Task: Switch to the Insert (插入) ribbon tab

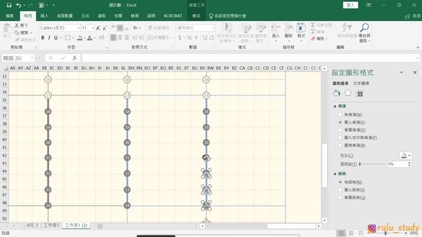Action: 44,16
